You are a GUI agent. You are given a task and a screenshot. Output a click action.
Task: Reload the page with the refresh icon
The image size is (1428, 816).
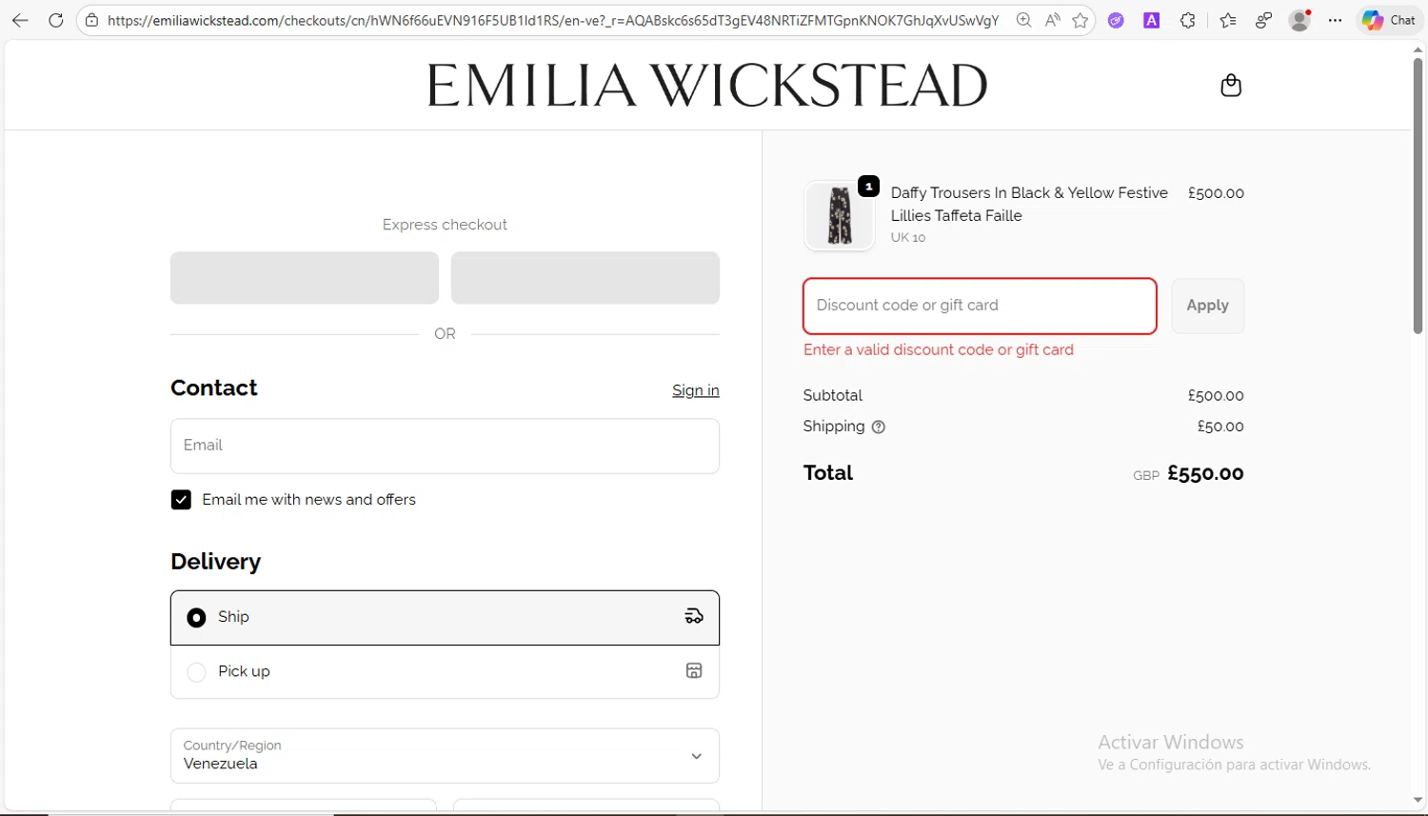pyautogui.click(x=56, y=20)
